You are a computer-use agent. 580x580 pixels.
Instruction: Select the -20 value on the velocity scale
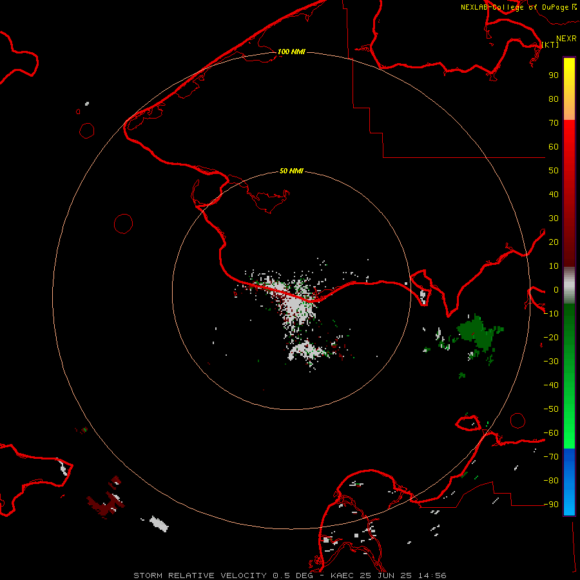coord(551,337)
